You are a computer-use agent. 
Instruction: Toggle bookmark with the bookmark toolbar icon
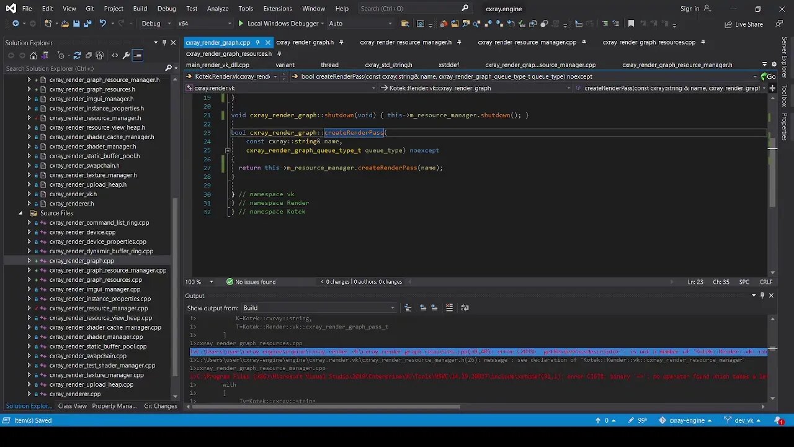click(631, 24)
